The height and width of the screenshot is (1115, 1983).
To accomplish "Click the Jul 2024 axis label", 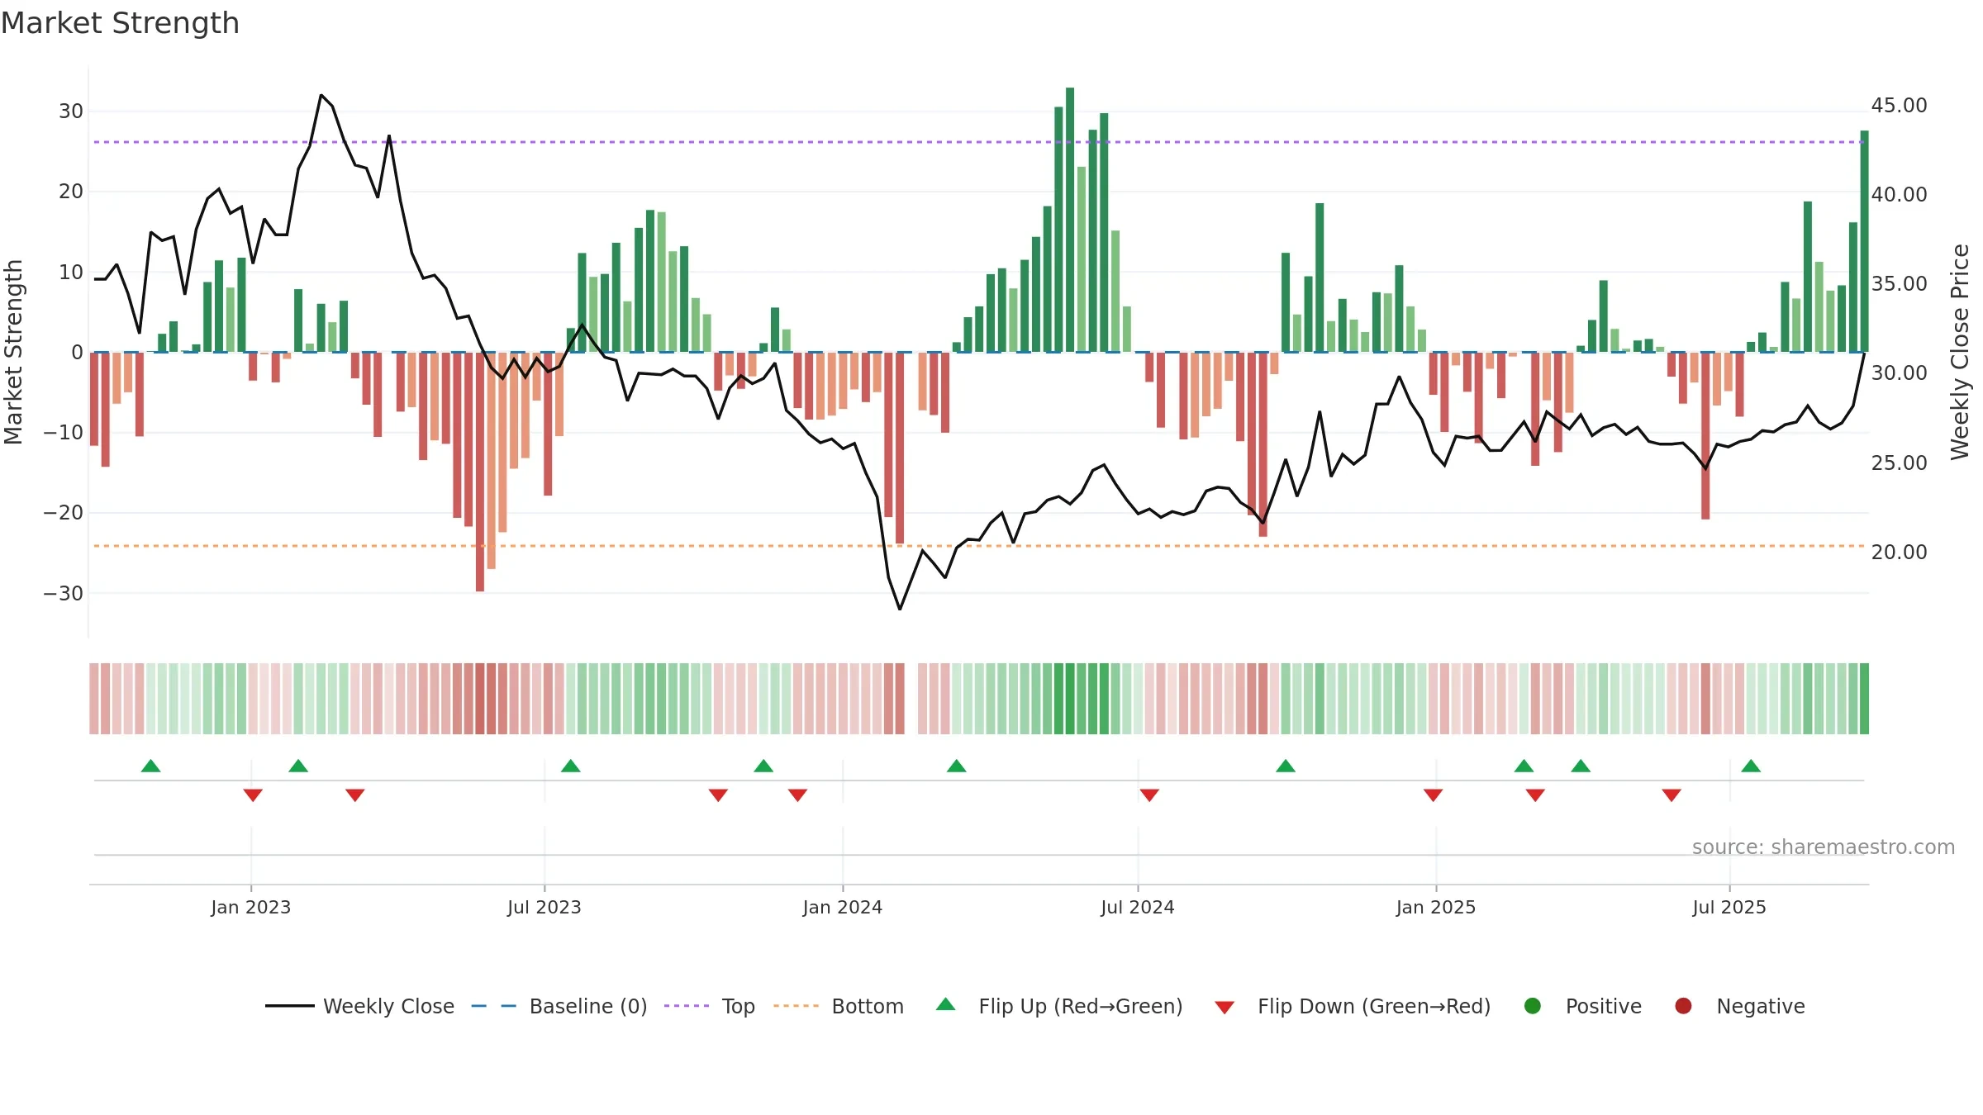I will [1138, 907].
